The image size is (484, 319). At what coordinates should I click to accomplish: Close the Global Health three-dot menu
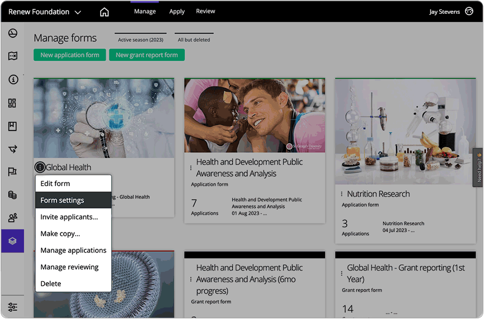40,167
